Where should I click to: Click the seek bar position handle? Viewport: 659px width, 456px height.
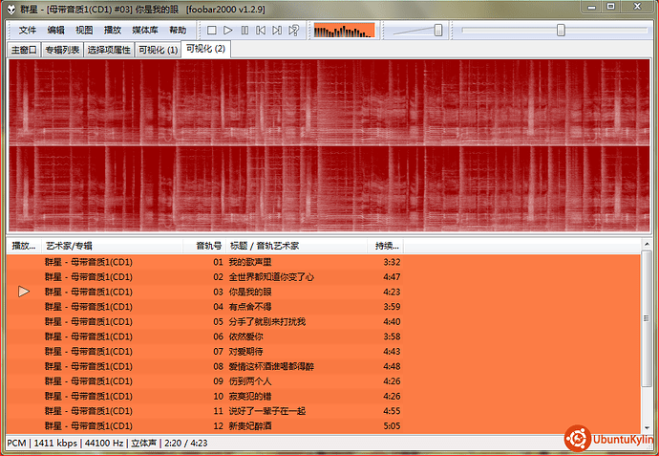(x=561, y=31)
